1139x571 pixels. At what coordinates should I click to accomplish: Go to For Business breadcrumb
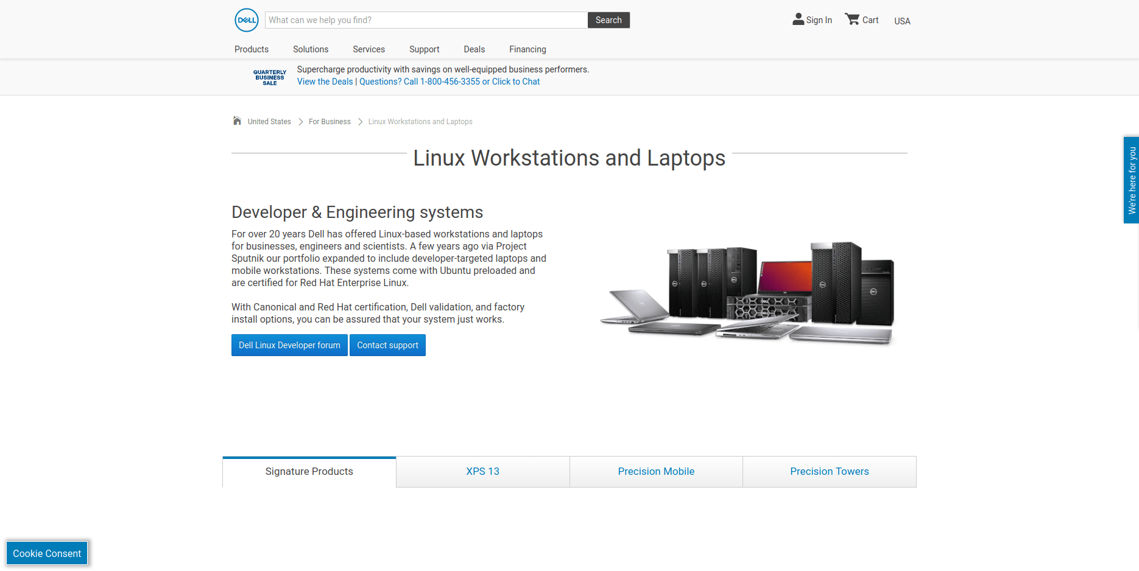(x=330, y=122)
